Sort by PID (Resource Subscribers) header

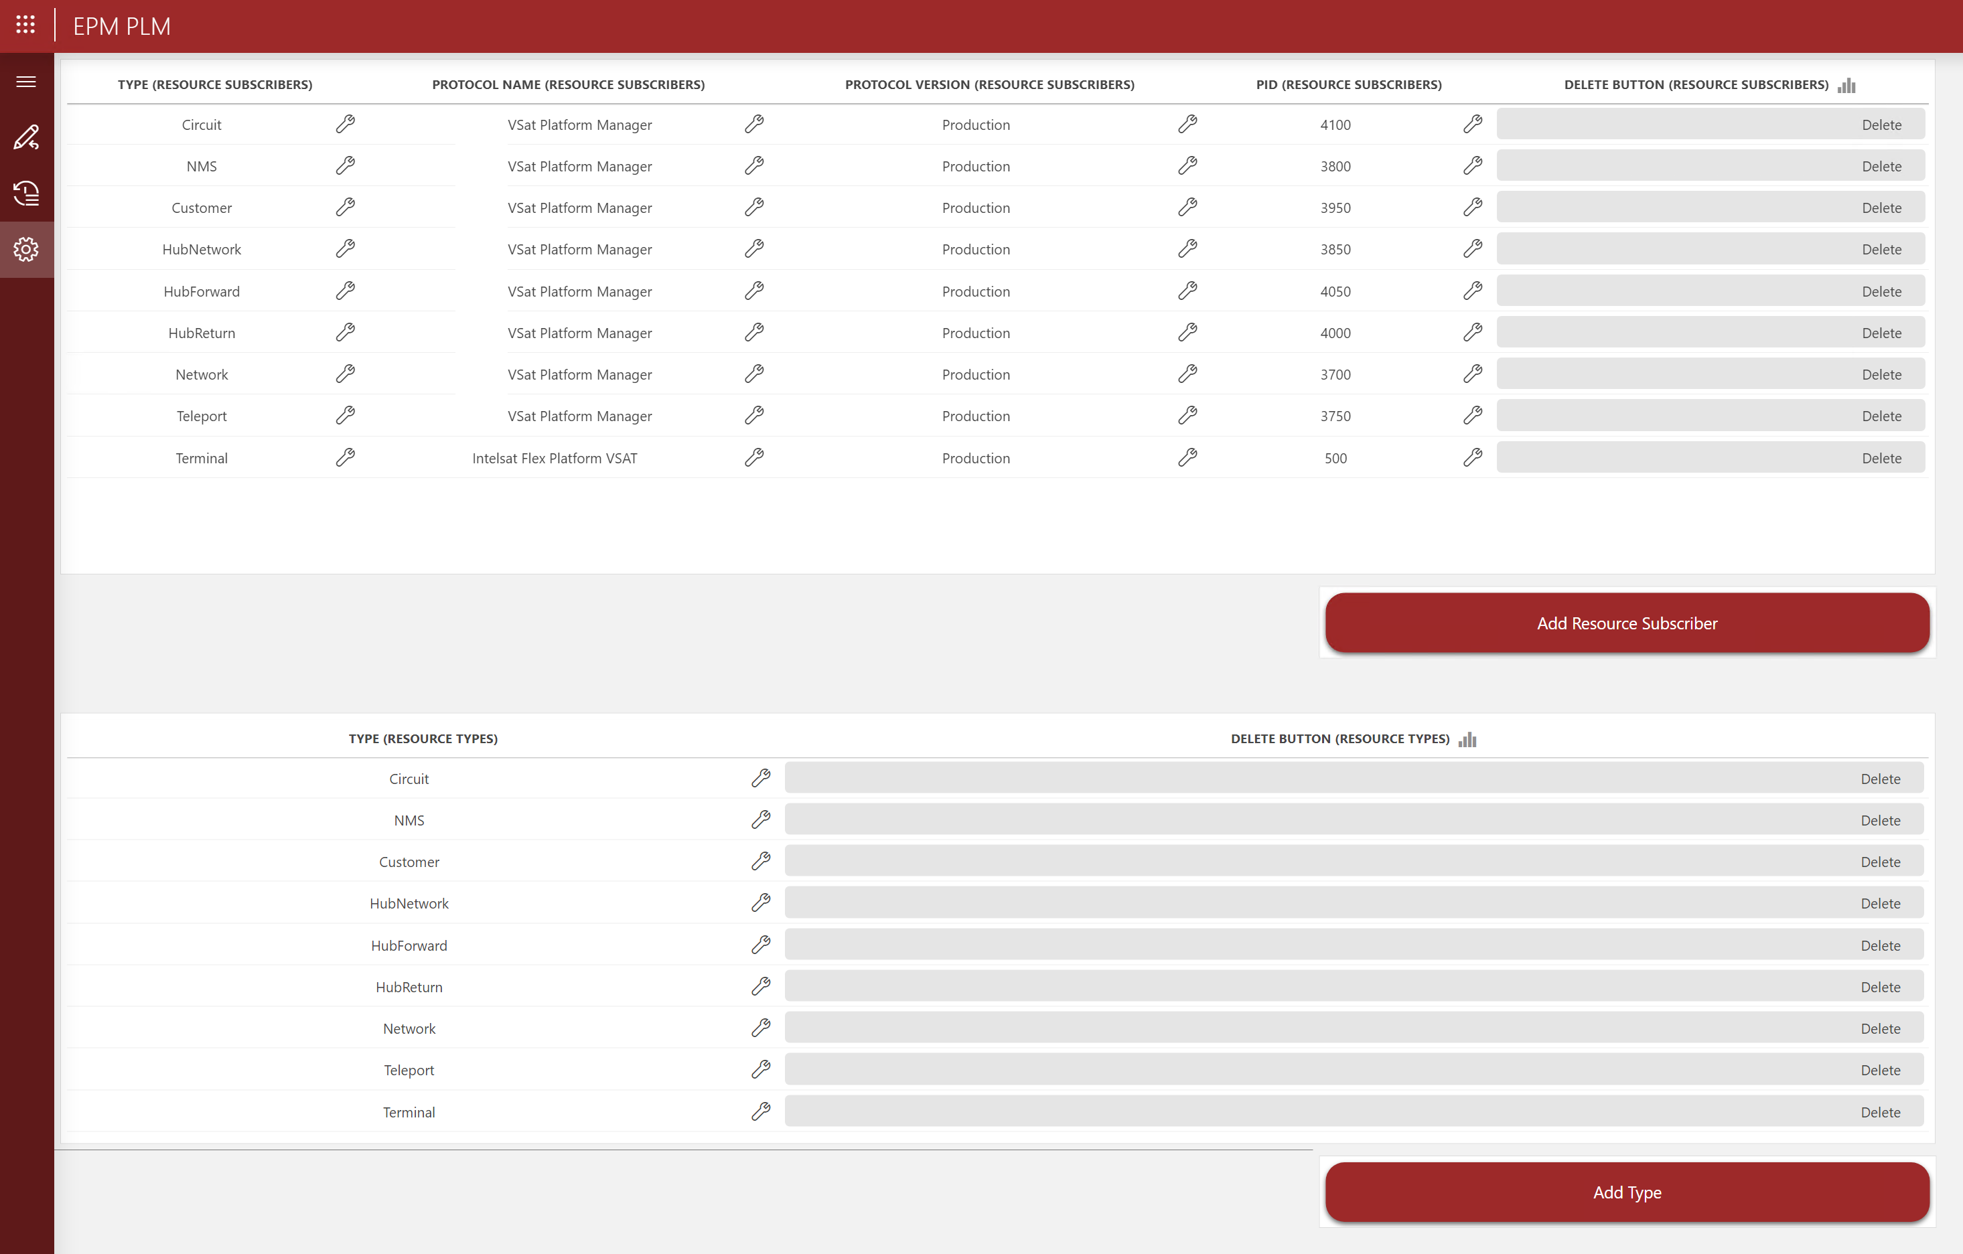tap(1348, 85)
